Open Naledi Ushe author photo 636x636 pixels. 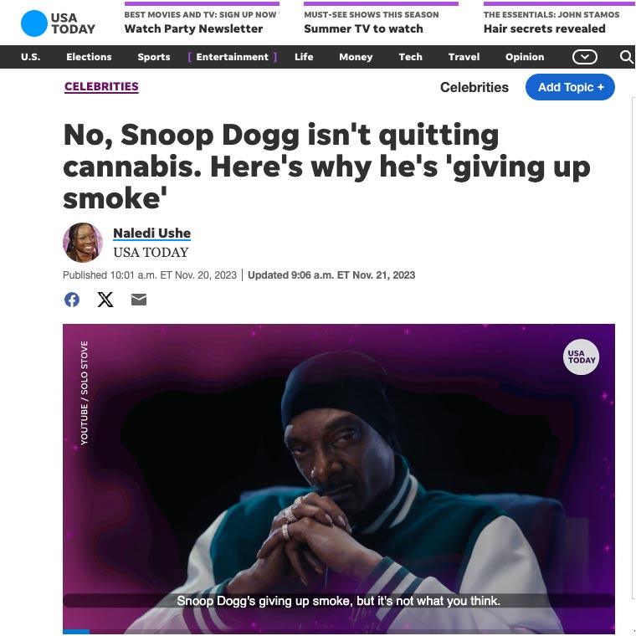82,243
